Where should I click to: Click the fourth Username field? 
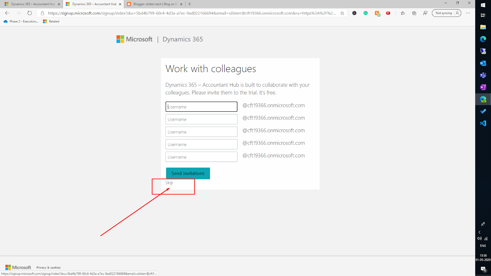click(201, 144)
